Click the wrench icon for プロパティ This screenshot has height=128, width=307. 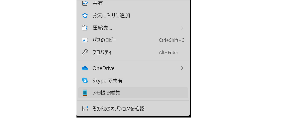pos(85,52)
